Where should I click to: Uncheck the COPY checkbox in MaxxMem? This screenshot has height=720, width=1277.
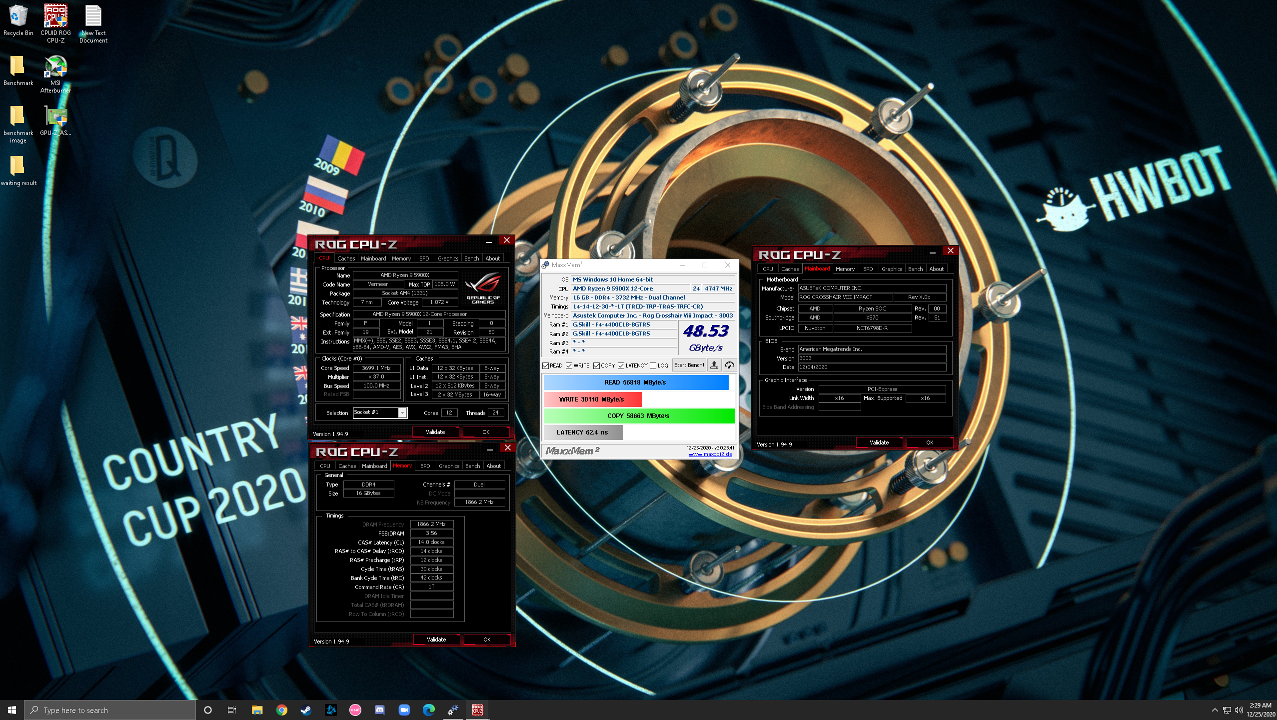coord(596,365)
